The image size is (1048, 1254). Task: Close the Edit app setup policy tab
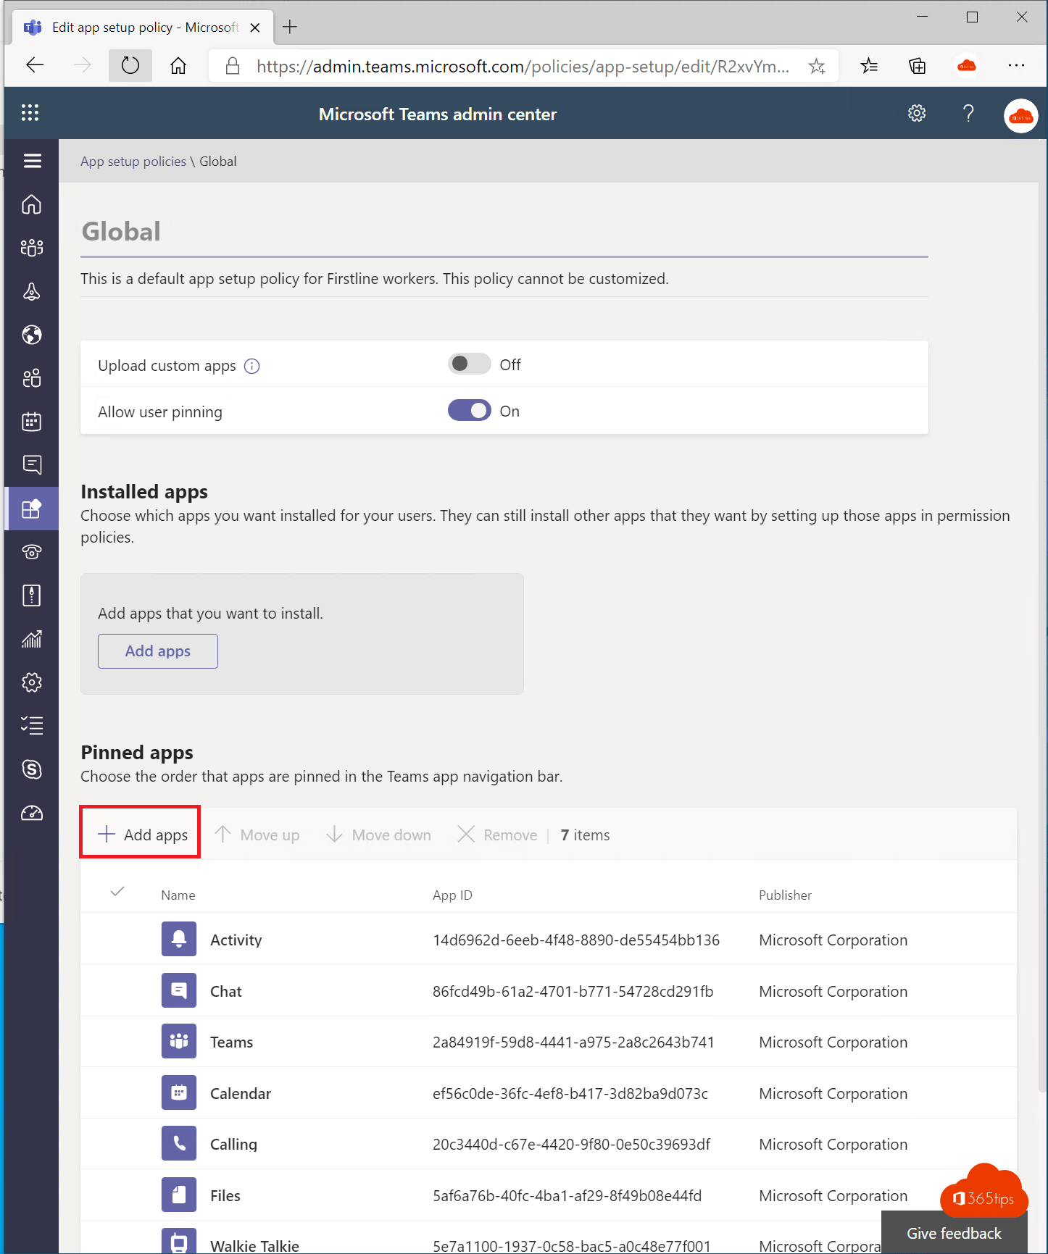click(255, 28)
